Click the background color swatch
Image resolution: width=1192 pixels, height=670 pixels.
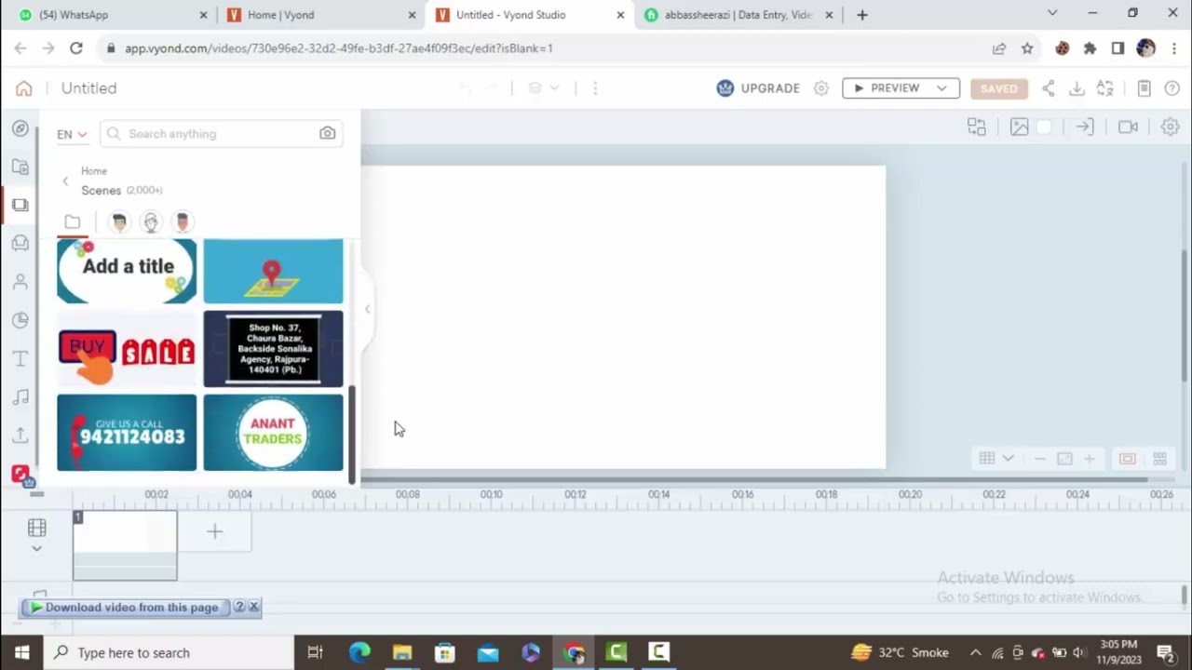pos(1045,127)
